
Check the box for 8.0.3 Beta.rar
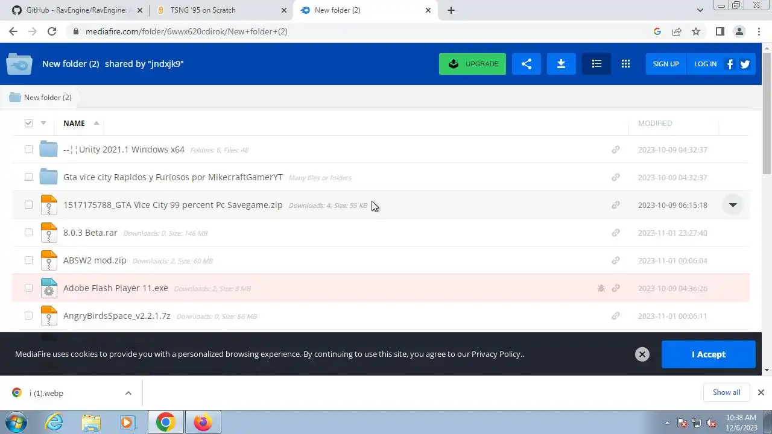pos(28,233)
